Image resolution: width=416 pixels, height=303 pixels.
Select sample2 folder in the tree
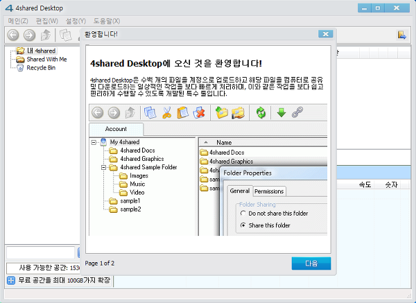click(130, 209)
